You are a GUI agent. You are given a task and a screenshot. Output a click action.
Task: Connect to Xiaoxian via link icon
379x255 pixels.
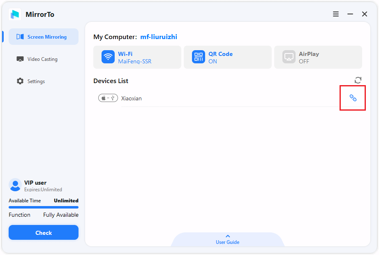(353, 98)
